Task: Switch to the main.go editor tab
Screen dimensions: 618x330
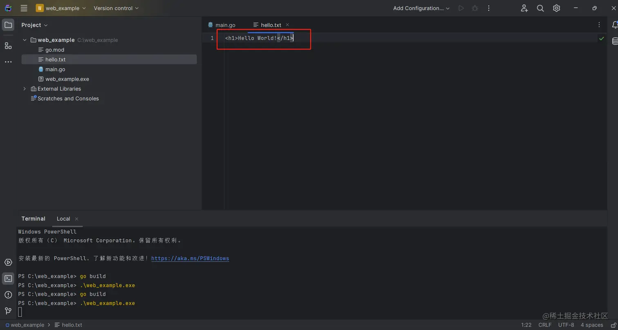Action: [222, 25]
